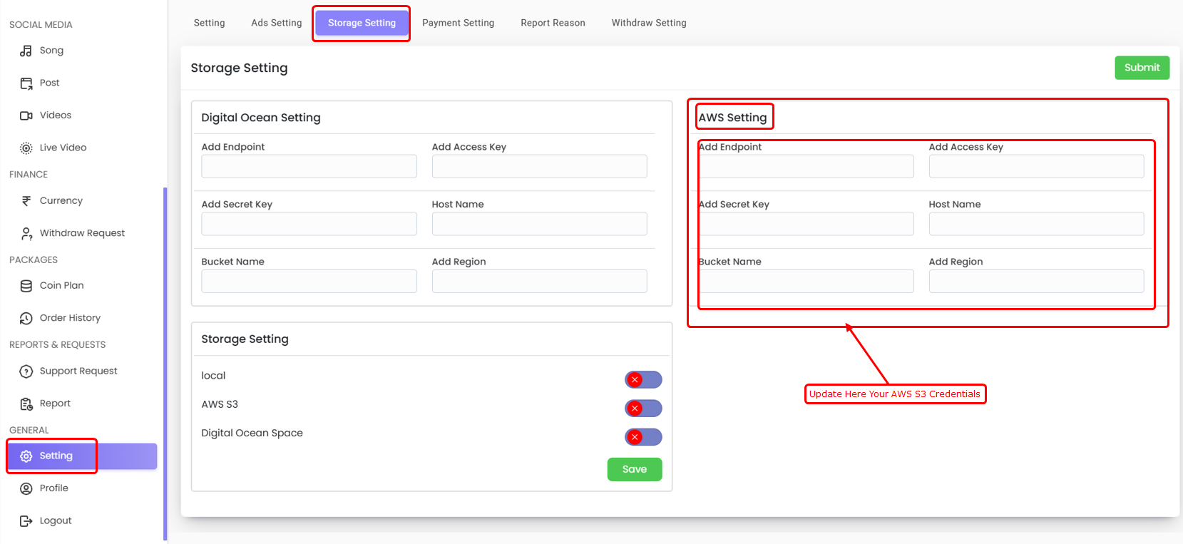Screen dimensions: 1183x544
Task: Click the Order History clock icon
Action: 26,318
